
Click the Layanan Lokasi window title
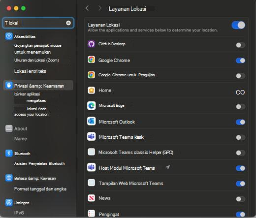click(x=128, y=9)
